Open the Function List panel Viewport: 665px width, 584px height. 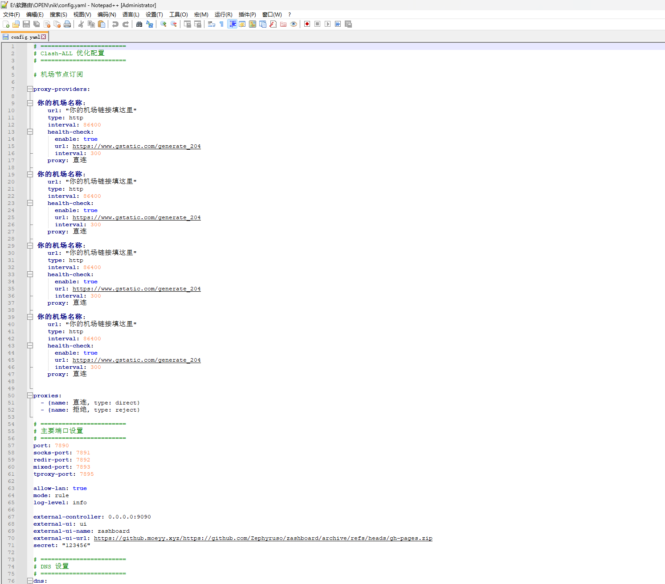273,24
